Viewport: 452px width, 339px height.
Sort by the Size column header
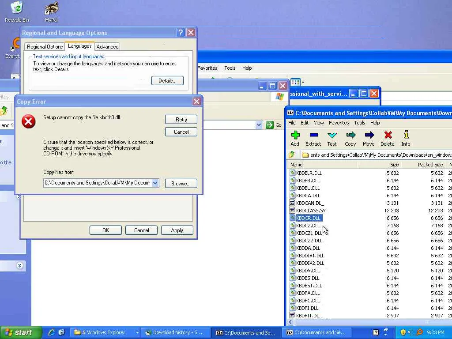(x=379, y=165)
